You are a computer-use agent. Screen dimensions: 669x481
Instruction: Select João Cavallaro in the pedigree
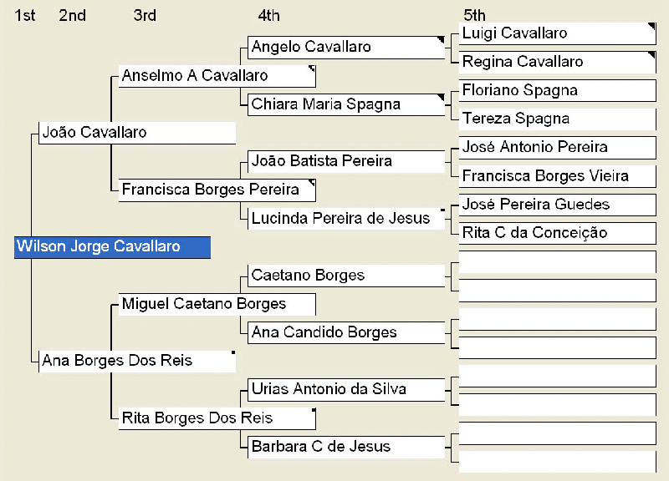[x=137, y=133]
